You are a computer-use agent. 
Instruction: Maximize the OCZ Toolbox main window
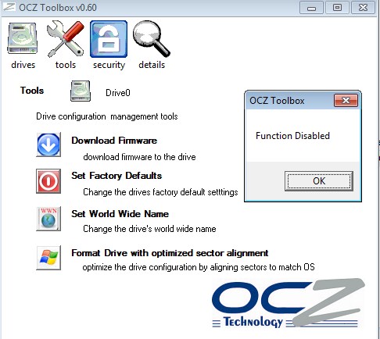click(337, 8)
